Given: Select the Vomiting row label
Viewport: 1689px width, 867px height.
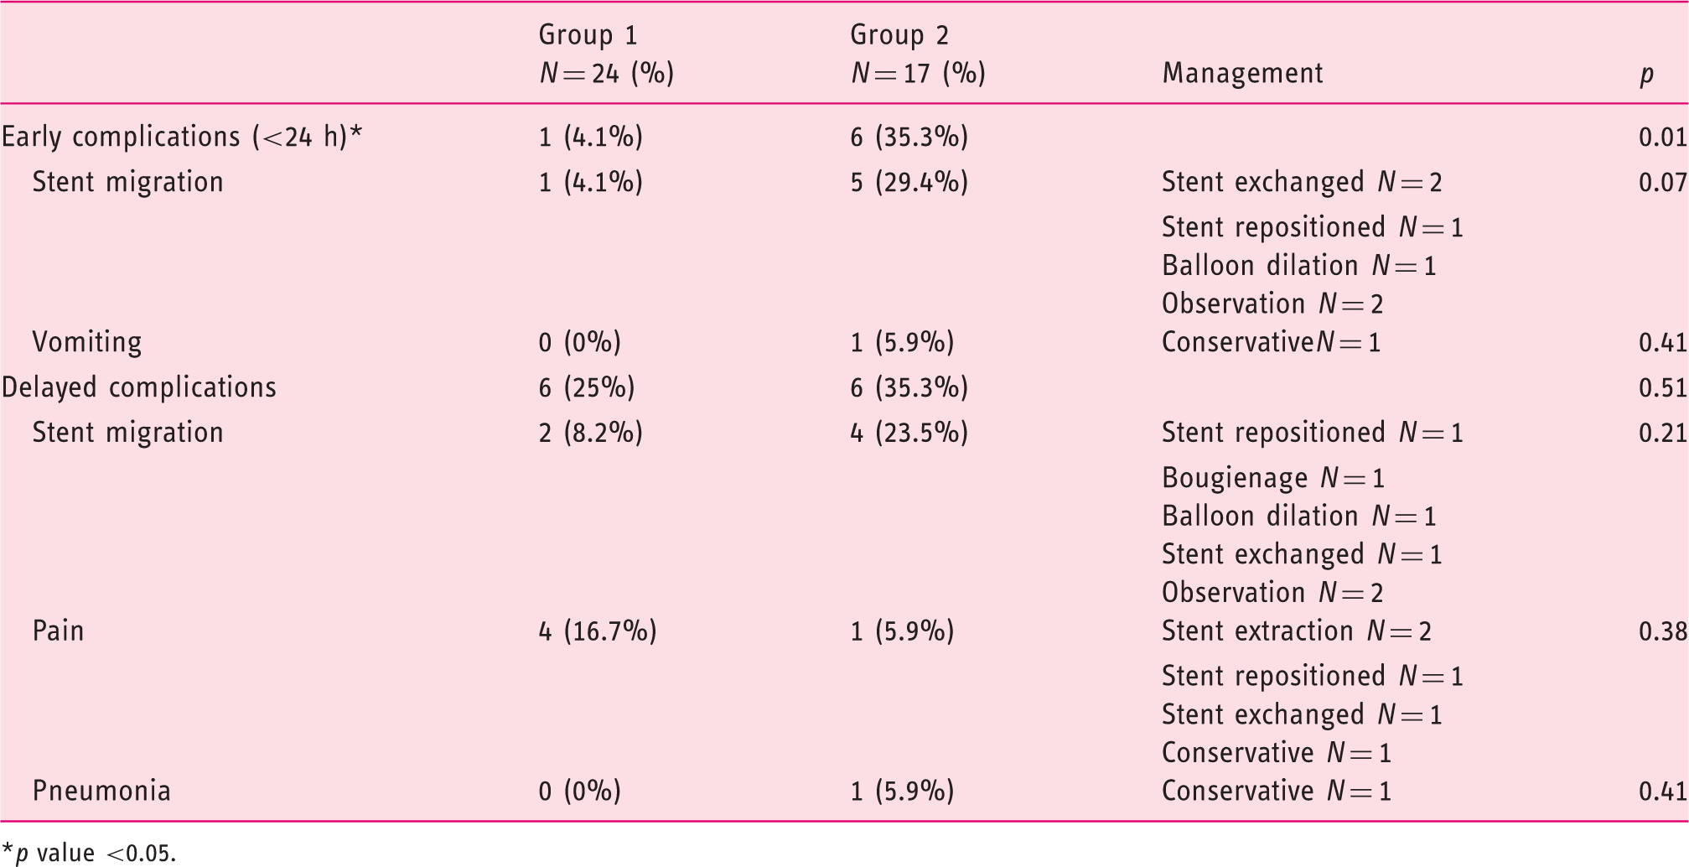Looking at the screenshot, I should 87,342.
